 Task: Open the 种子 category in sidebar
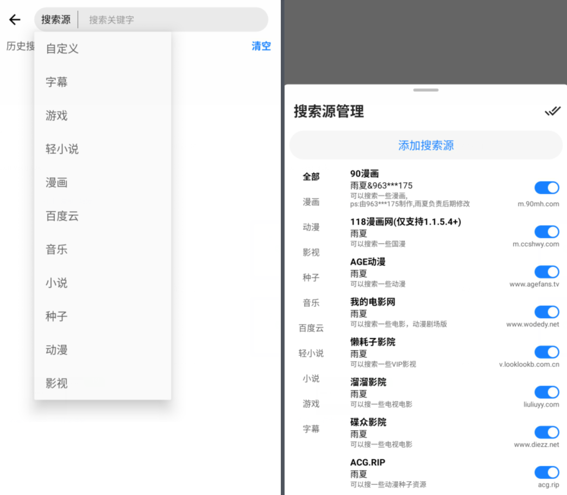pos(311,278)
